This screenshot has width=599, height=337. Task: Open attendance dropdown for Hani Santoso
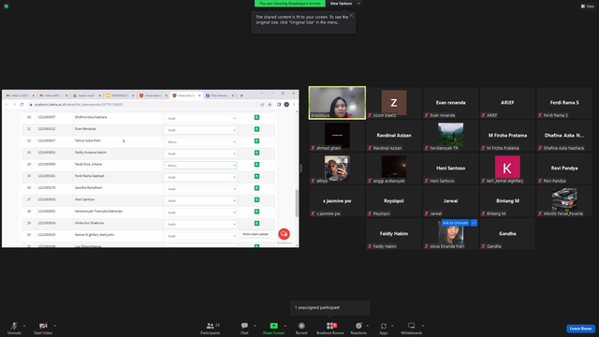200,200
